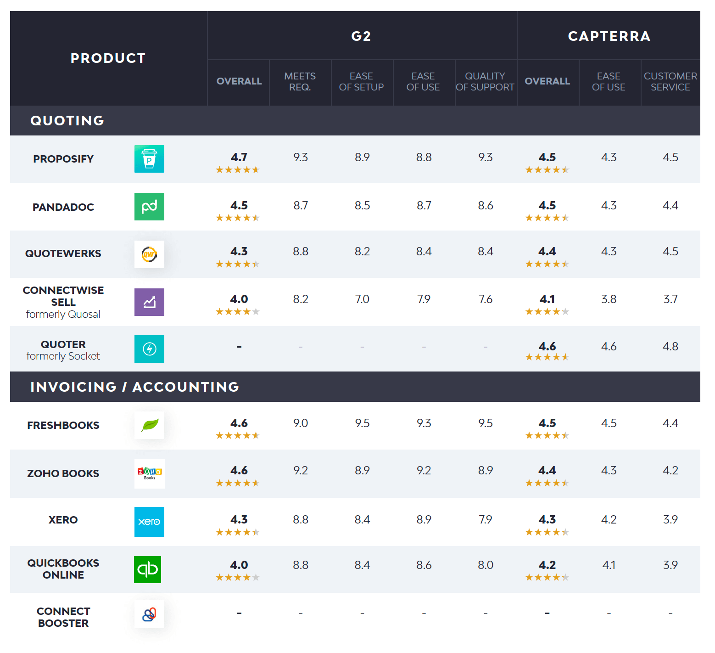
Task: Click the Meets Req. column header
Action: pos(300,81)
